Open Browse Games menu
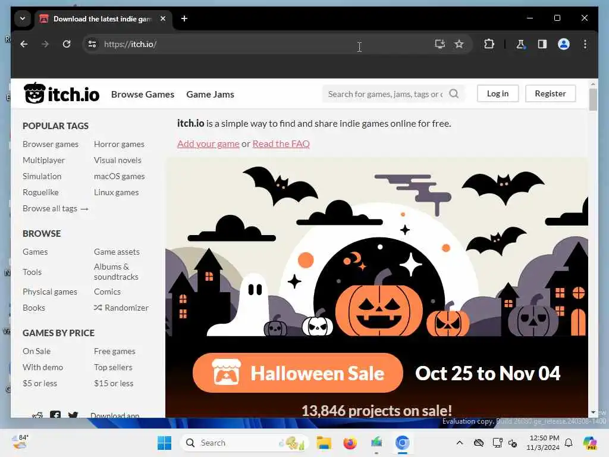This screenshot has height=457, width=609. click(x=143, y=95)
